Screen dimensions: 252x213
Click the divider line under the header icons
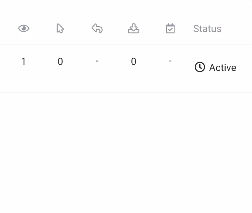(x=126, y=45)
